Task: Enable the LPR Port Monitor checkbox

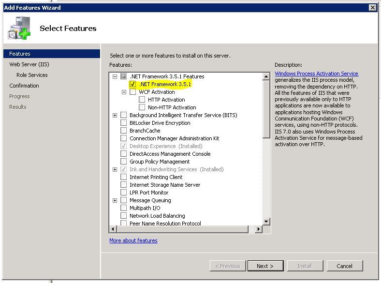Action: click(x=123, y=193)
